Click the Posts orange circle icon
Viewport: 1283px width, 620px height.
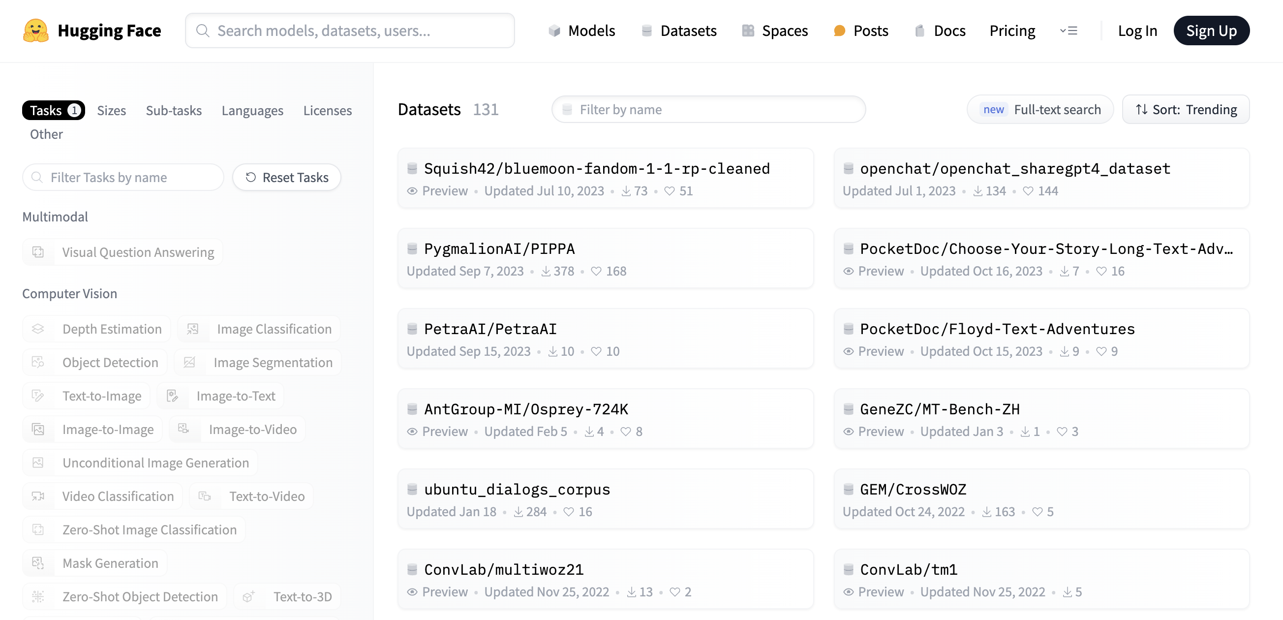coord(839,31)
